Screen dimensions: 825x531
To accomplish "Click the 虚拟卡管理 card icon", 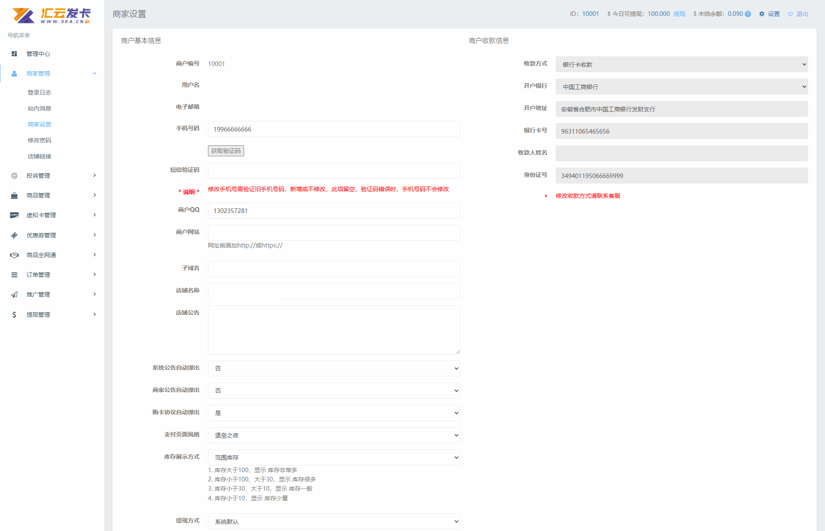I will 14,215.
